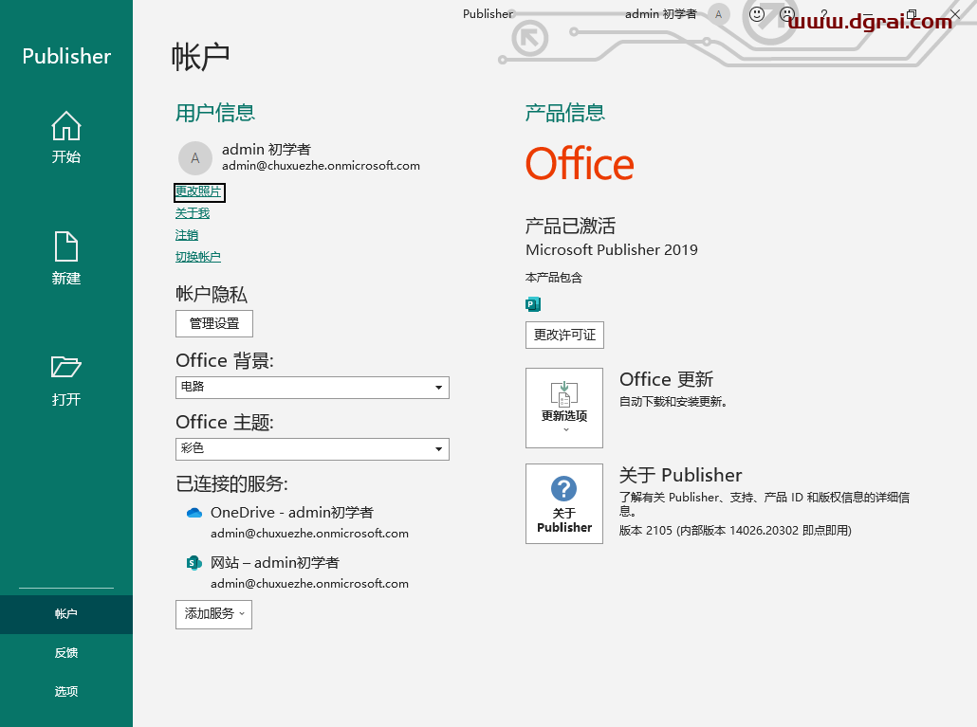The height and width of the screenshot is (727, 977).
Task: Click the user avatar circle next to admin 初学者
Action: [195, 158]
